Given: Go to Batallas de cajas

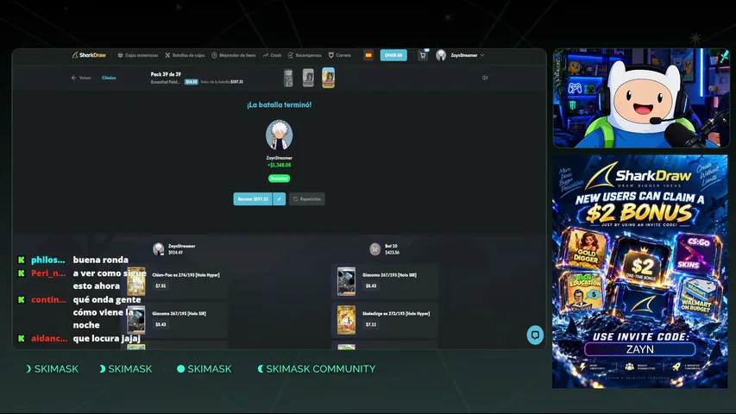Looking at the screenshot, I should (x=185, y=55).
